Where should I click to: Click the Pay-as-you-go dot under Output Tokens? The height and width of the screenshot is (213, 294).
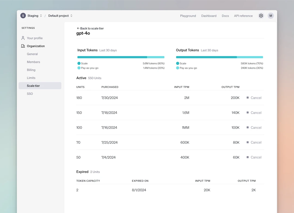pos(177,68)
